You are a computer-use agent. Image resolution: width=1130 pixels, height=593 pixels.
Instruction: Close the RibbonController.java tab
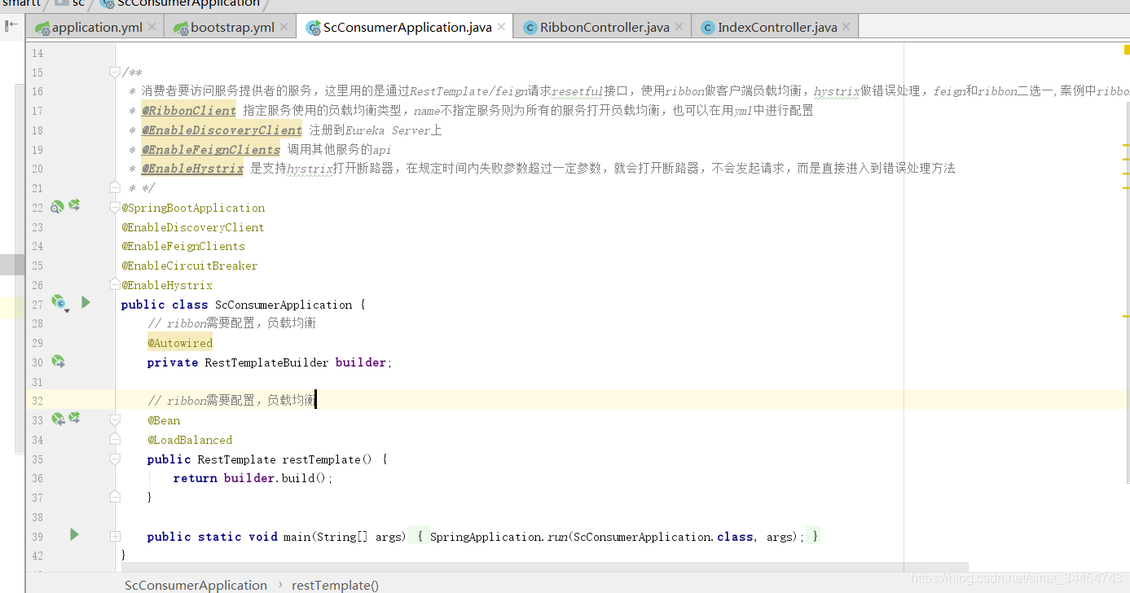coord(679,27)
